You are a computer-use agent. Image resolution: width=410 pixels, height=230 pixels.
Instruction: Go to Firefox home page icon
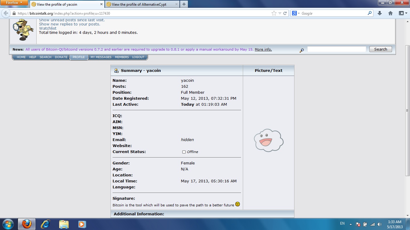coord(390,13)
